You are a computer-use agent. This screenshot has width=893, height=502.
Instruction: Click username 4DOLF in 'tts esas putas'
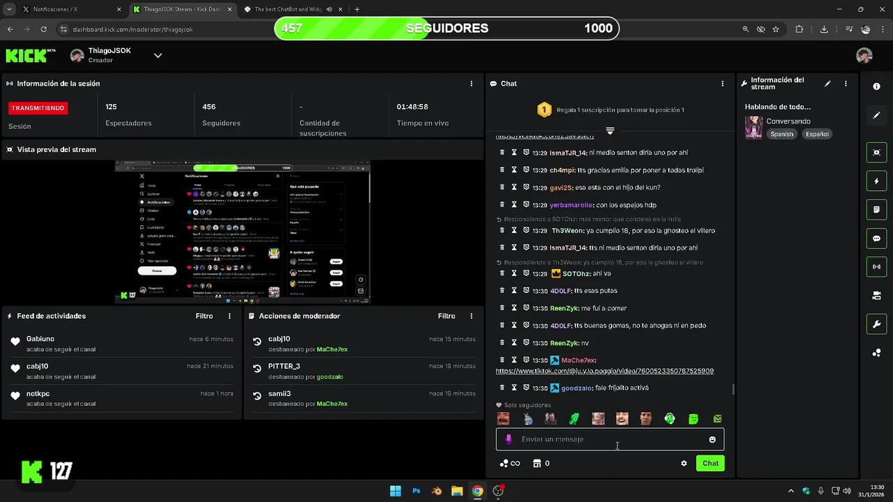pyautogui.click(x=561, y=291)
